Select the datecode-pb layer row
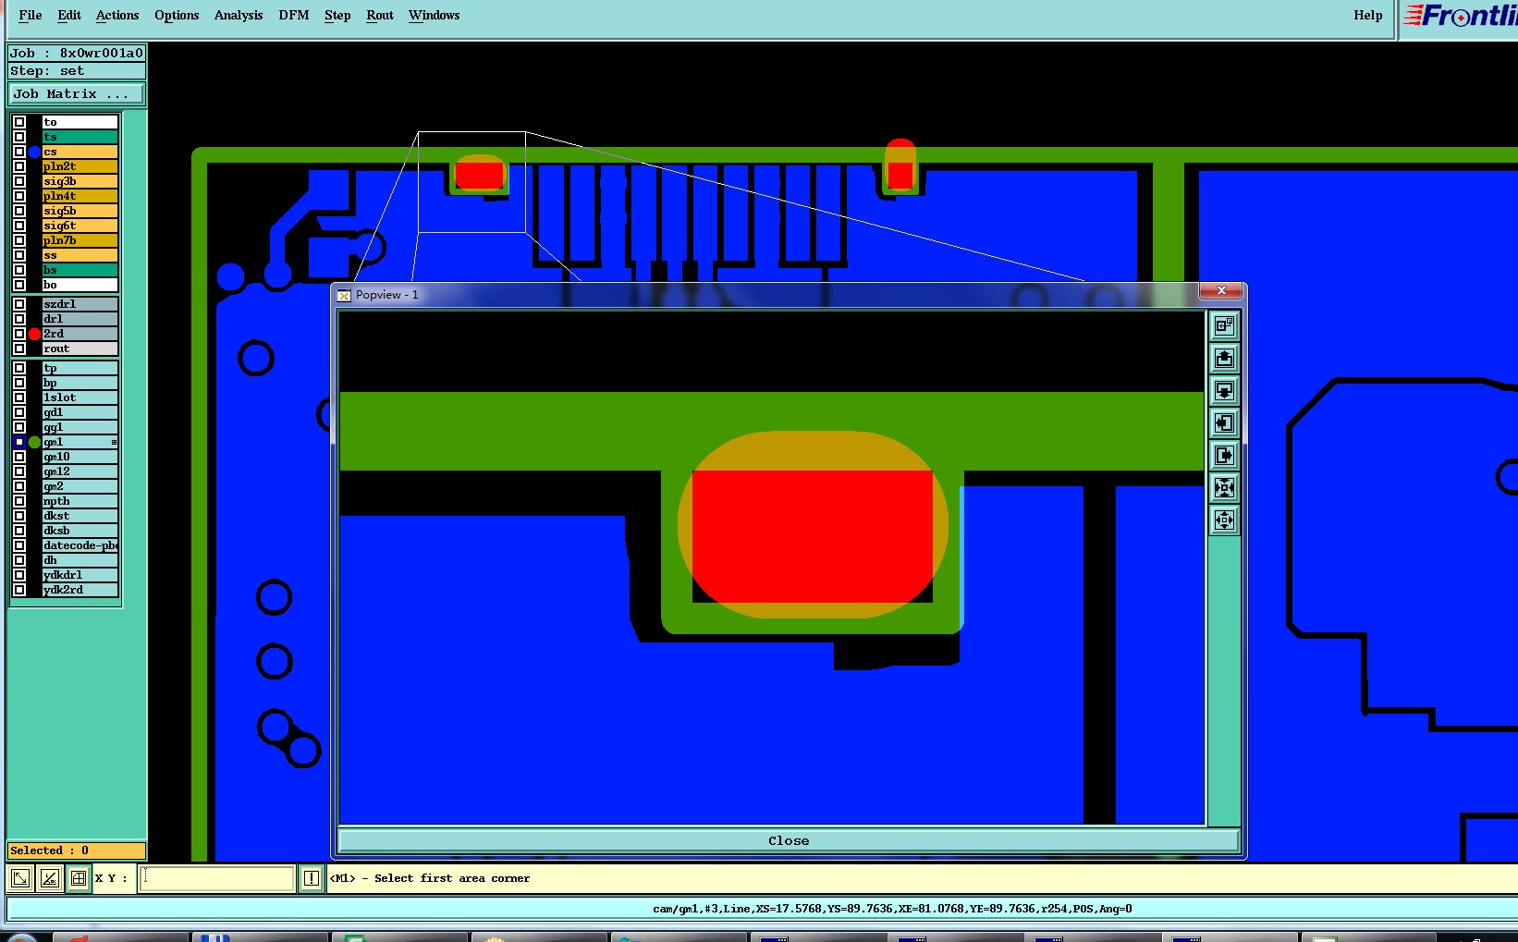Screen dimensions: 1518x942 (80, 545)
